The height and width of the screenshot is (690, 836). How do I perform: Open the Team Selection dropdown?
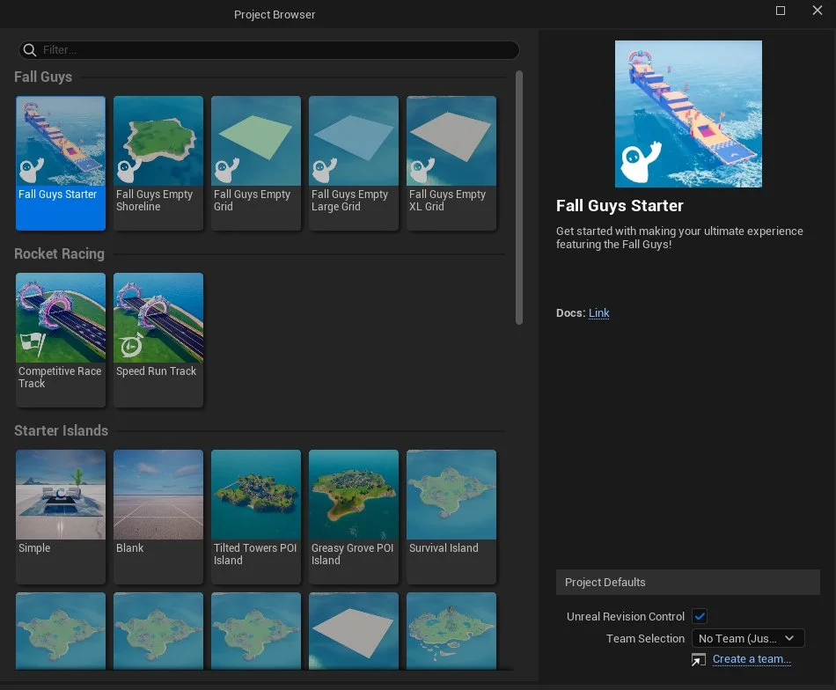click(747, 638)
